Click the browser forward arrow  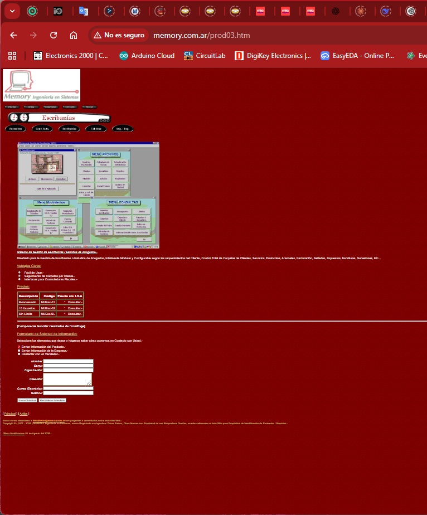(x=33, y=35)
